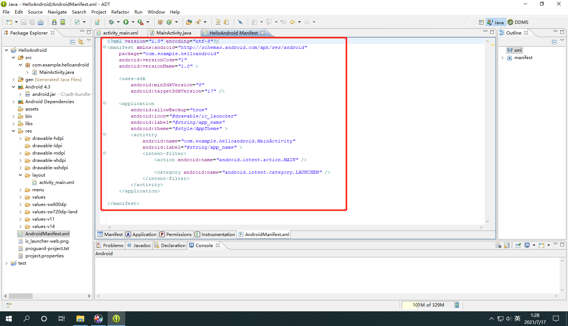Click the Run External Tools icon
The height and width of the screenshot is (326, 568).
(x=140, y=22)
